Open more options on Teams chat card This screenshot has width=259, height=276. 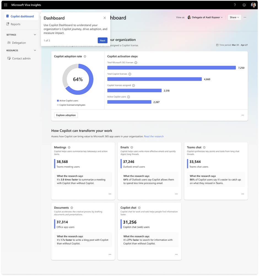point(243,194)
